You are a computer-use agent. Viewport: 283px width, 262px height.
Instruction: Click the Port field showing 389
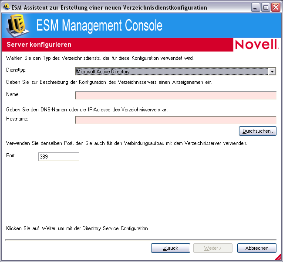click(59, 156)
